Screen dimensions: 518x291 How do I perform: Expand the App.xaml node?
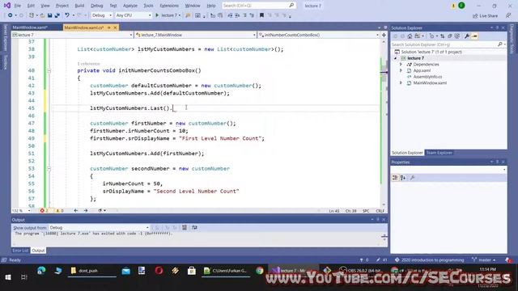[x=401, y=70]
